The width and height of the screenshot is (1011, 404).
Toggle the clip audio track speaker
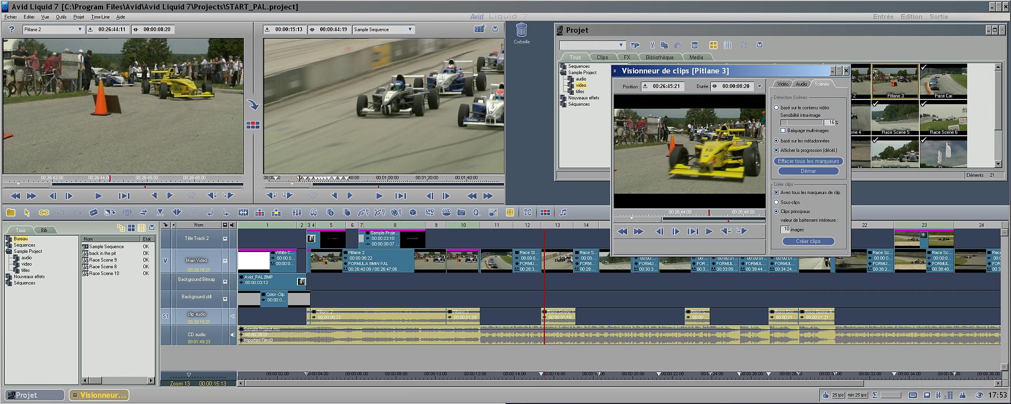coord(232,316)
